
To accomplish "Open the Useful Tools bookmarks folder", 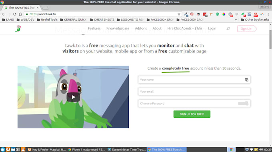I will pos(47,19).
